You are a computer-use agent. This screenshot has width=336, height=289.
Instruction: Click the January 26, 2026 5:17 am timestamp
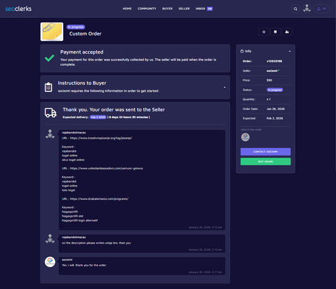coord(205,272)
